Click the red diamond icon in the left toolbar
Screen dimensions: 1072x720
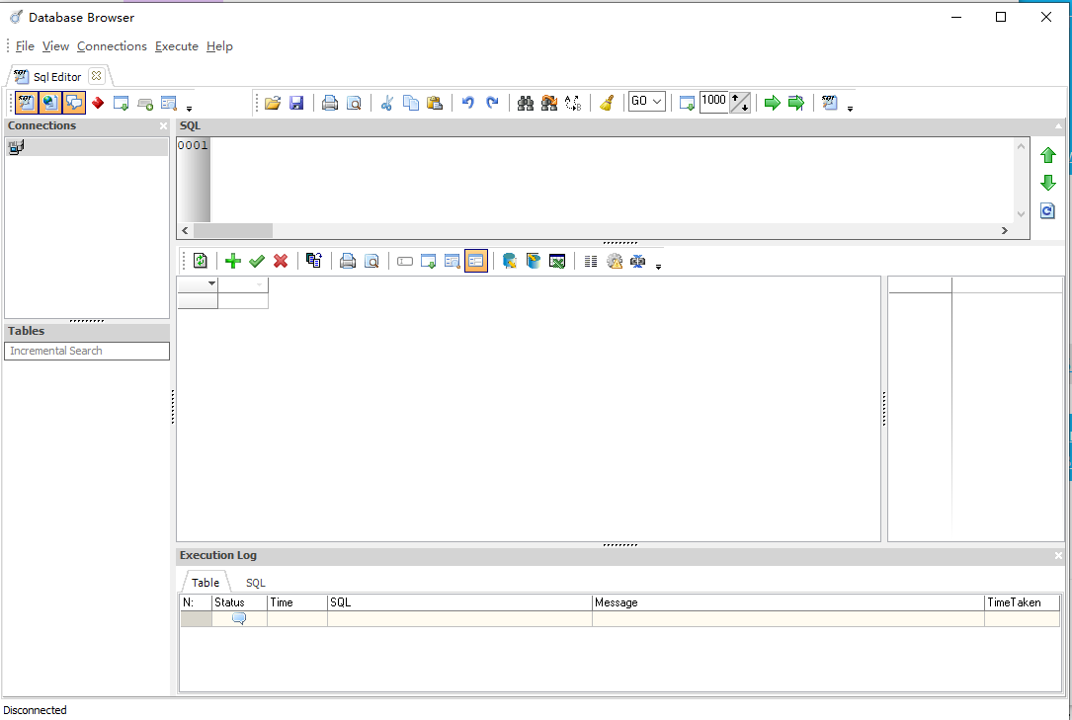pos(98,103)
